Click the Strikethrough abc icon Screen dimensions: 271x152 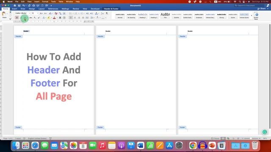click(x=30, y=18)
